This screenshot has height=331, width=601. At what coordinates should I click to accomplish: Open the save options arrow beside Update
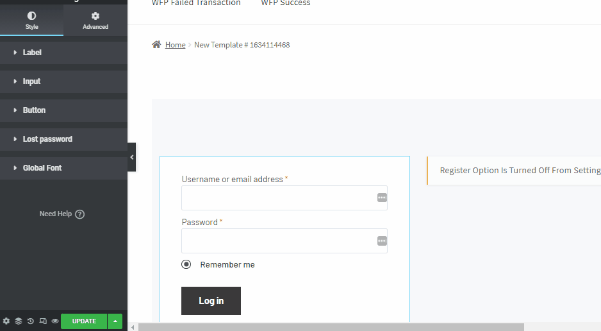click(115, 321)
